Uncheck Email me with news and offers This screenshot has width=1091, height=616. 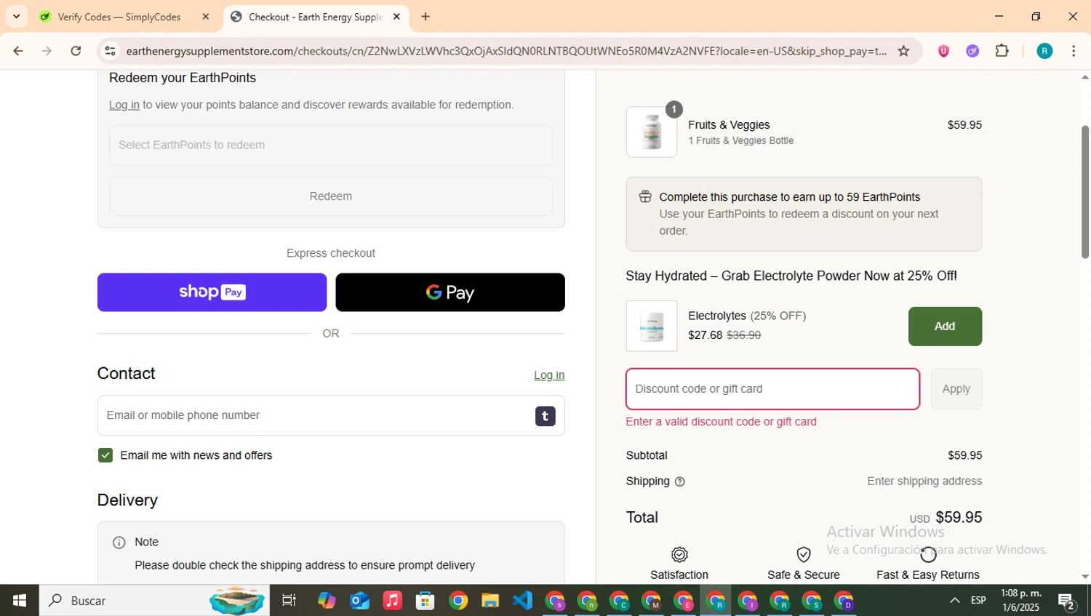105,455
